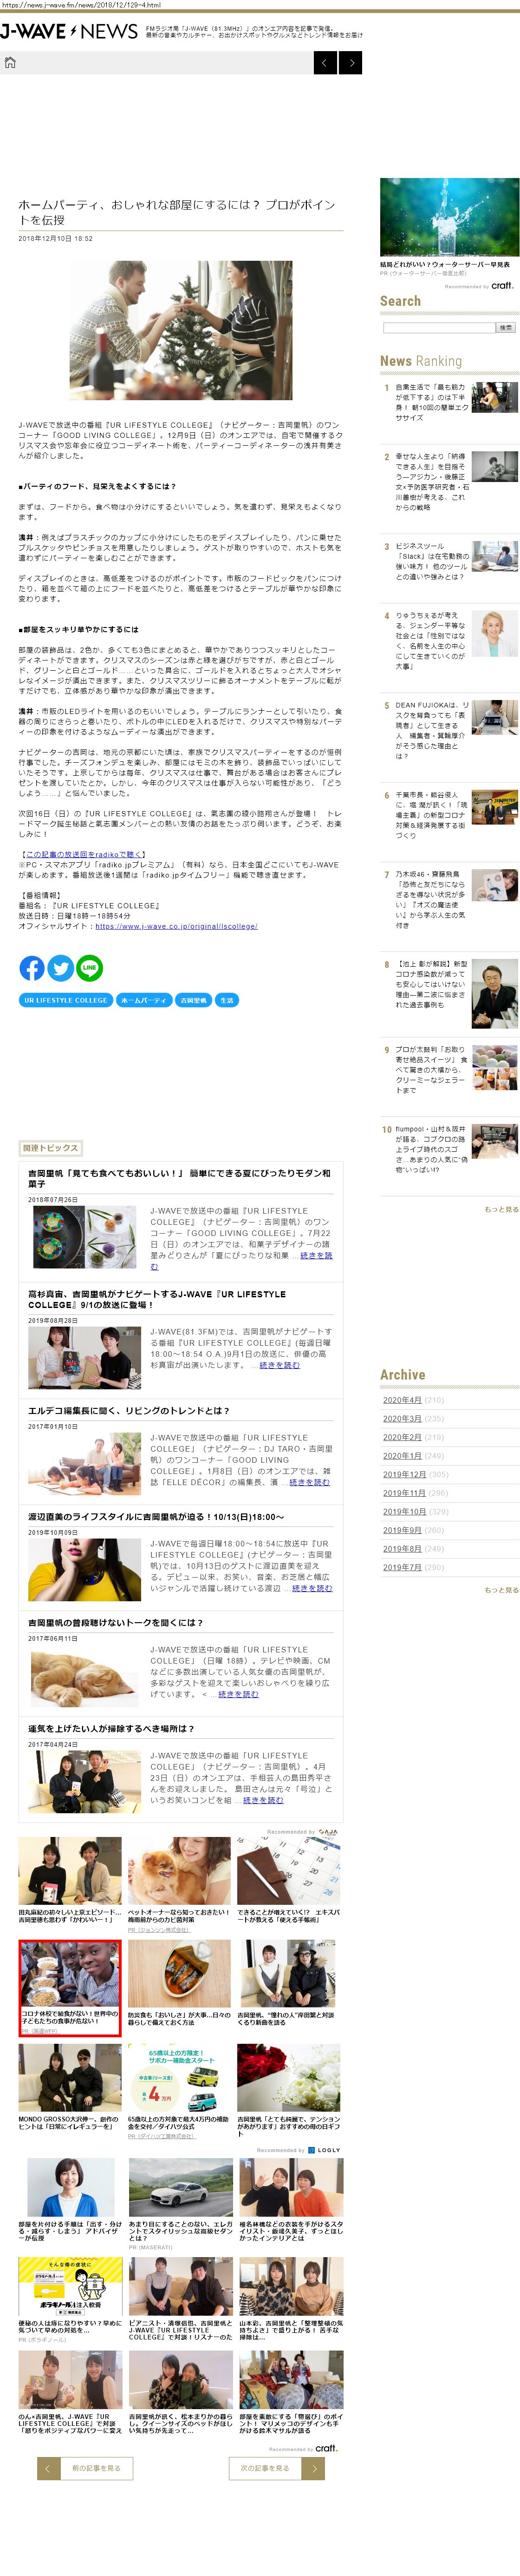This screenshot has width=520, height=2576.
Task: Click もっと見る under Archive
Action: [x=502, y=1589]
